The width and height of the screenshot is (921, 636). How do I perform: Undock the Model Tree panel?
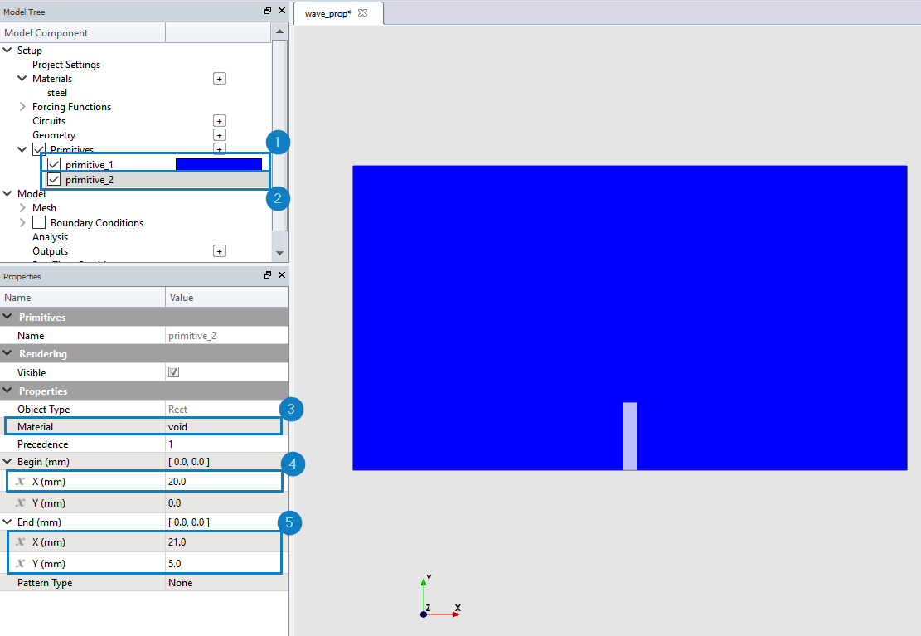[268, 11]
